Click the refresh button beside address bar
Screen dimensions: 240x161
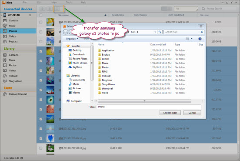[x=160, y=32]
